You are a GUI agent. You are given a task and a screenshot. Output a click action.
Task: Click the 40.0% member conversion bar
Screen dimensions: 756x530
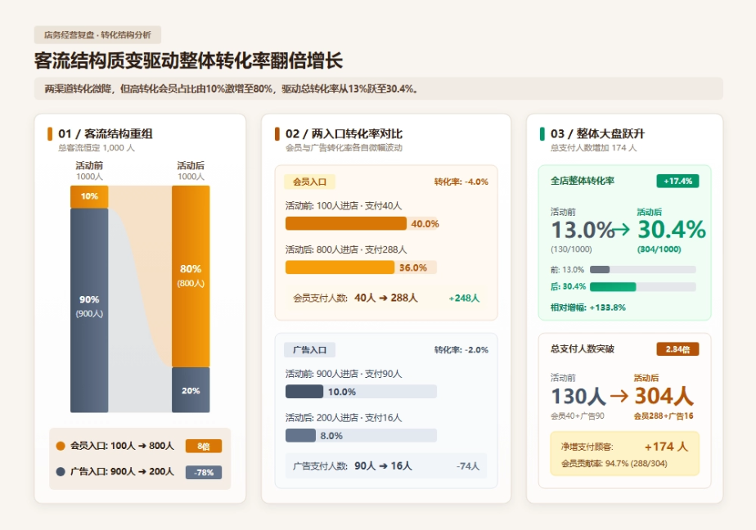coord(346,223)
